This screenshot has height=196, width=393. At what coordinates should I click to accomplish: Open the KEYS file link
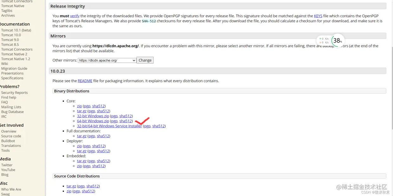pyautogui.click(x=318, y=16)
